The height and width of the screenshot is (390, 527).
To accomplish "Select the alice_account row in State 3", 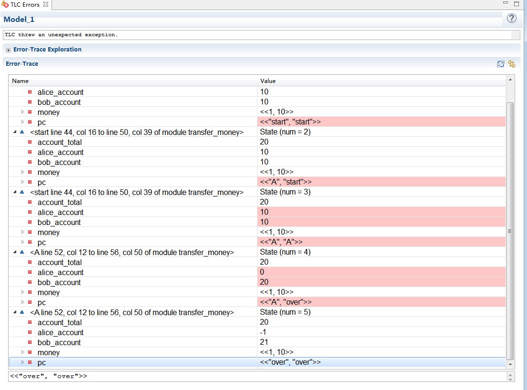I will click(257, 212).
